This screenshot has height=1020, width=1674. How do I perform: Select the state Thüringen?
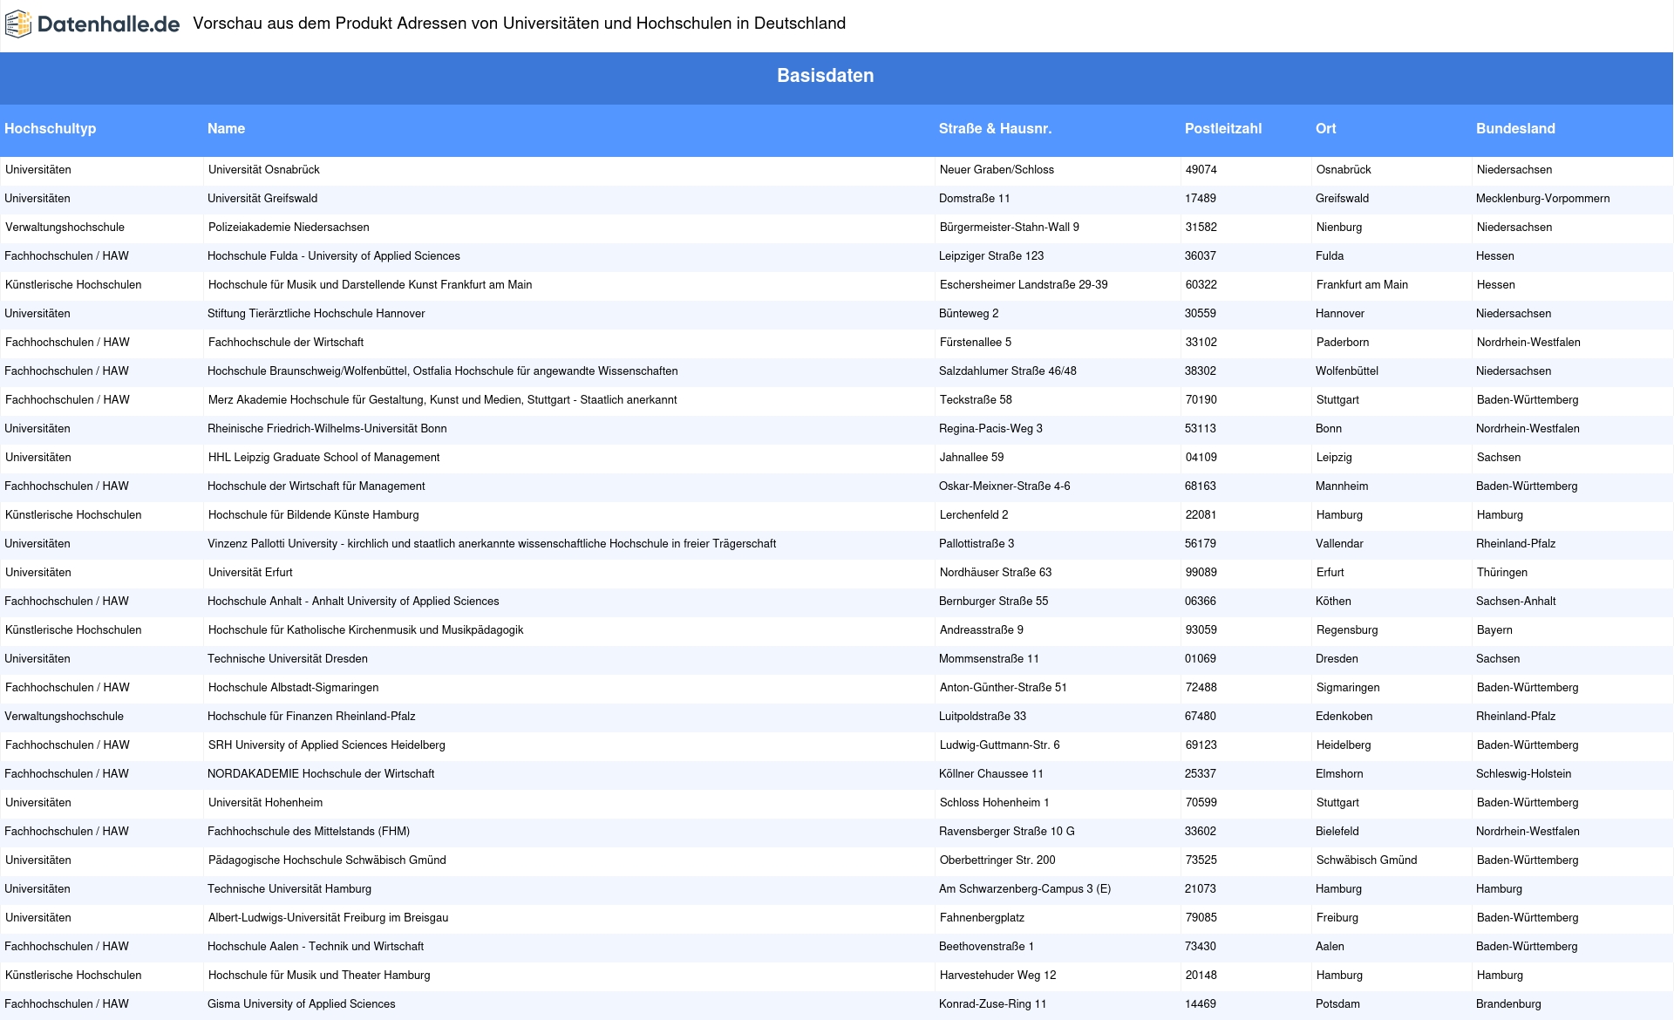(x=1502, y=572)
